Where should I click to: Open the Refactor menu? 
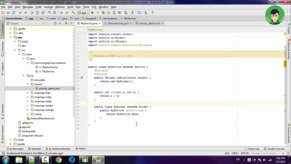pos(60,7)
